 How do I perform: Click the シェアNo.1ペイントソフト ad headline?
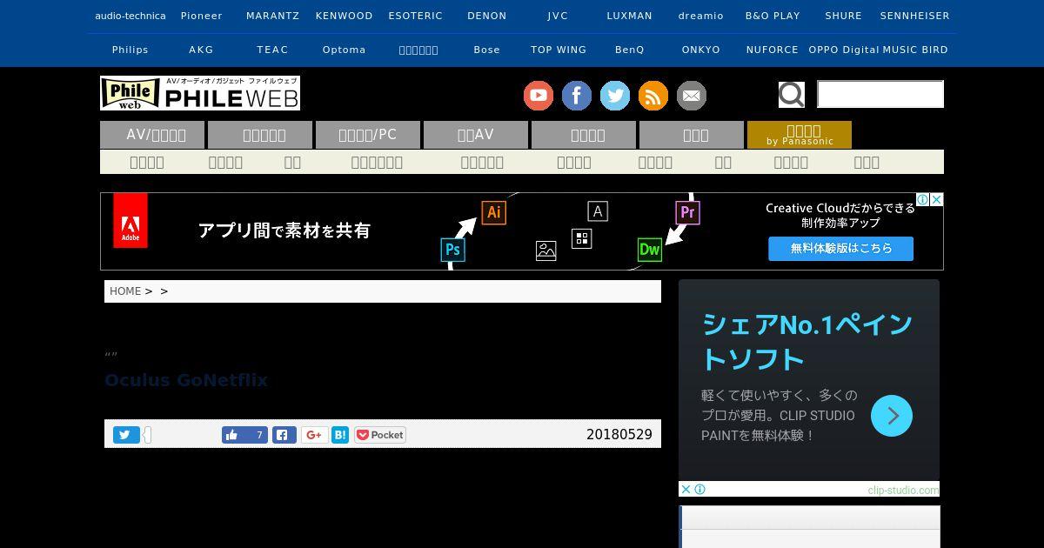pyautogui.click(x=806, y=341)
